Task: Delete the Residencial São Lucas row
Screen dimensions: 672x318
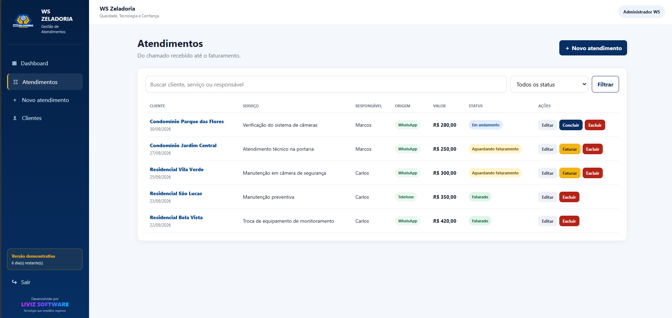Action: pos(569,197)
